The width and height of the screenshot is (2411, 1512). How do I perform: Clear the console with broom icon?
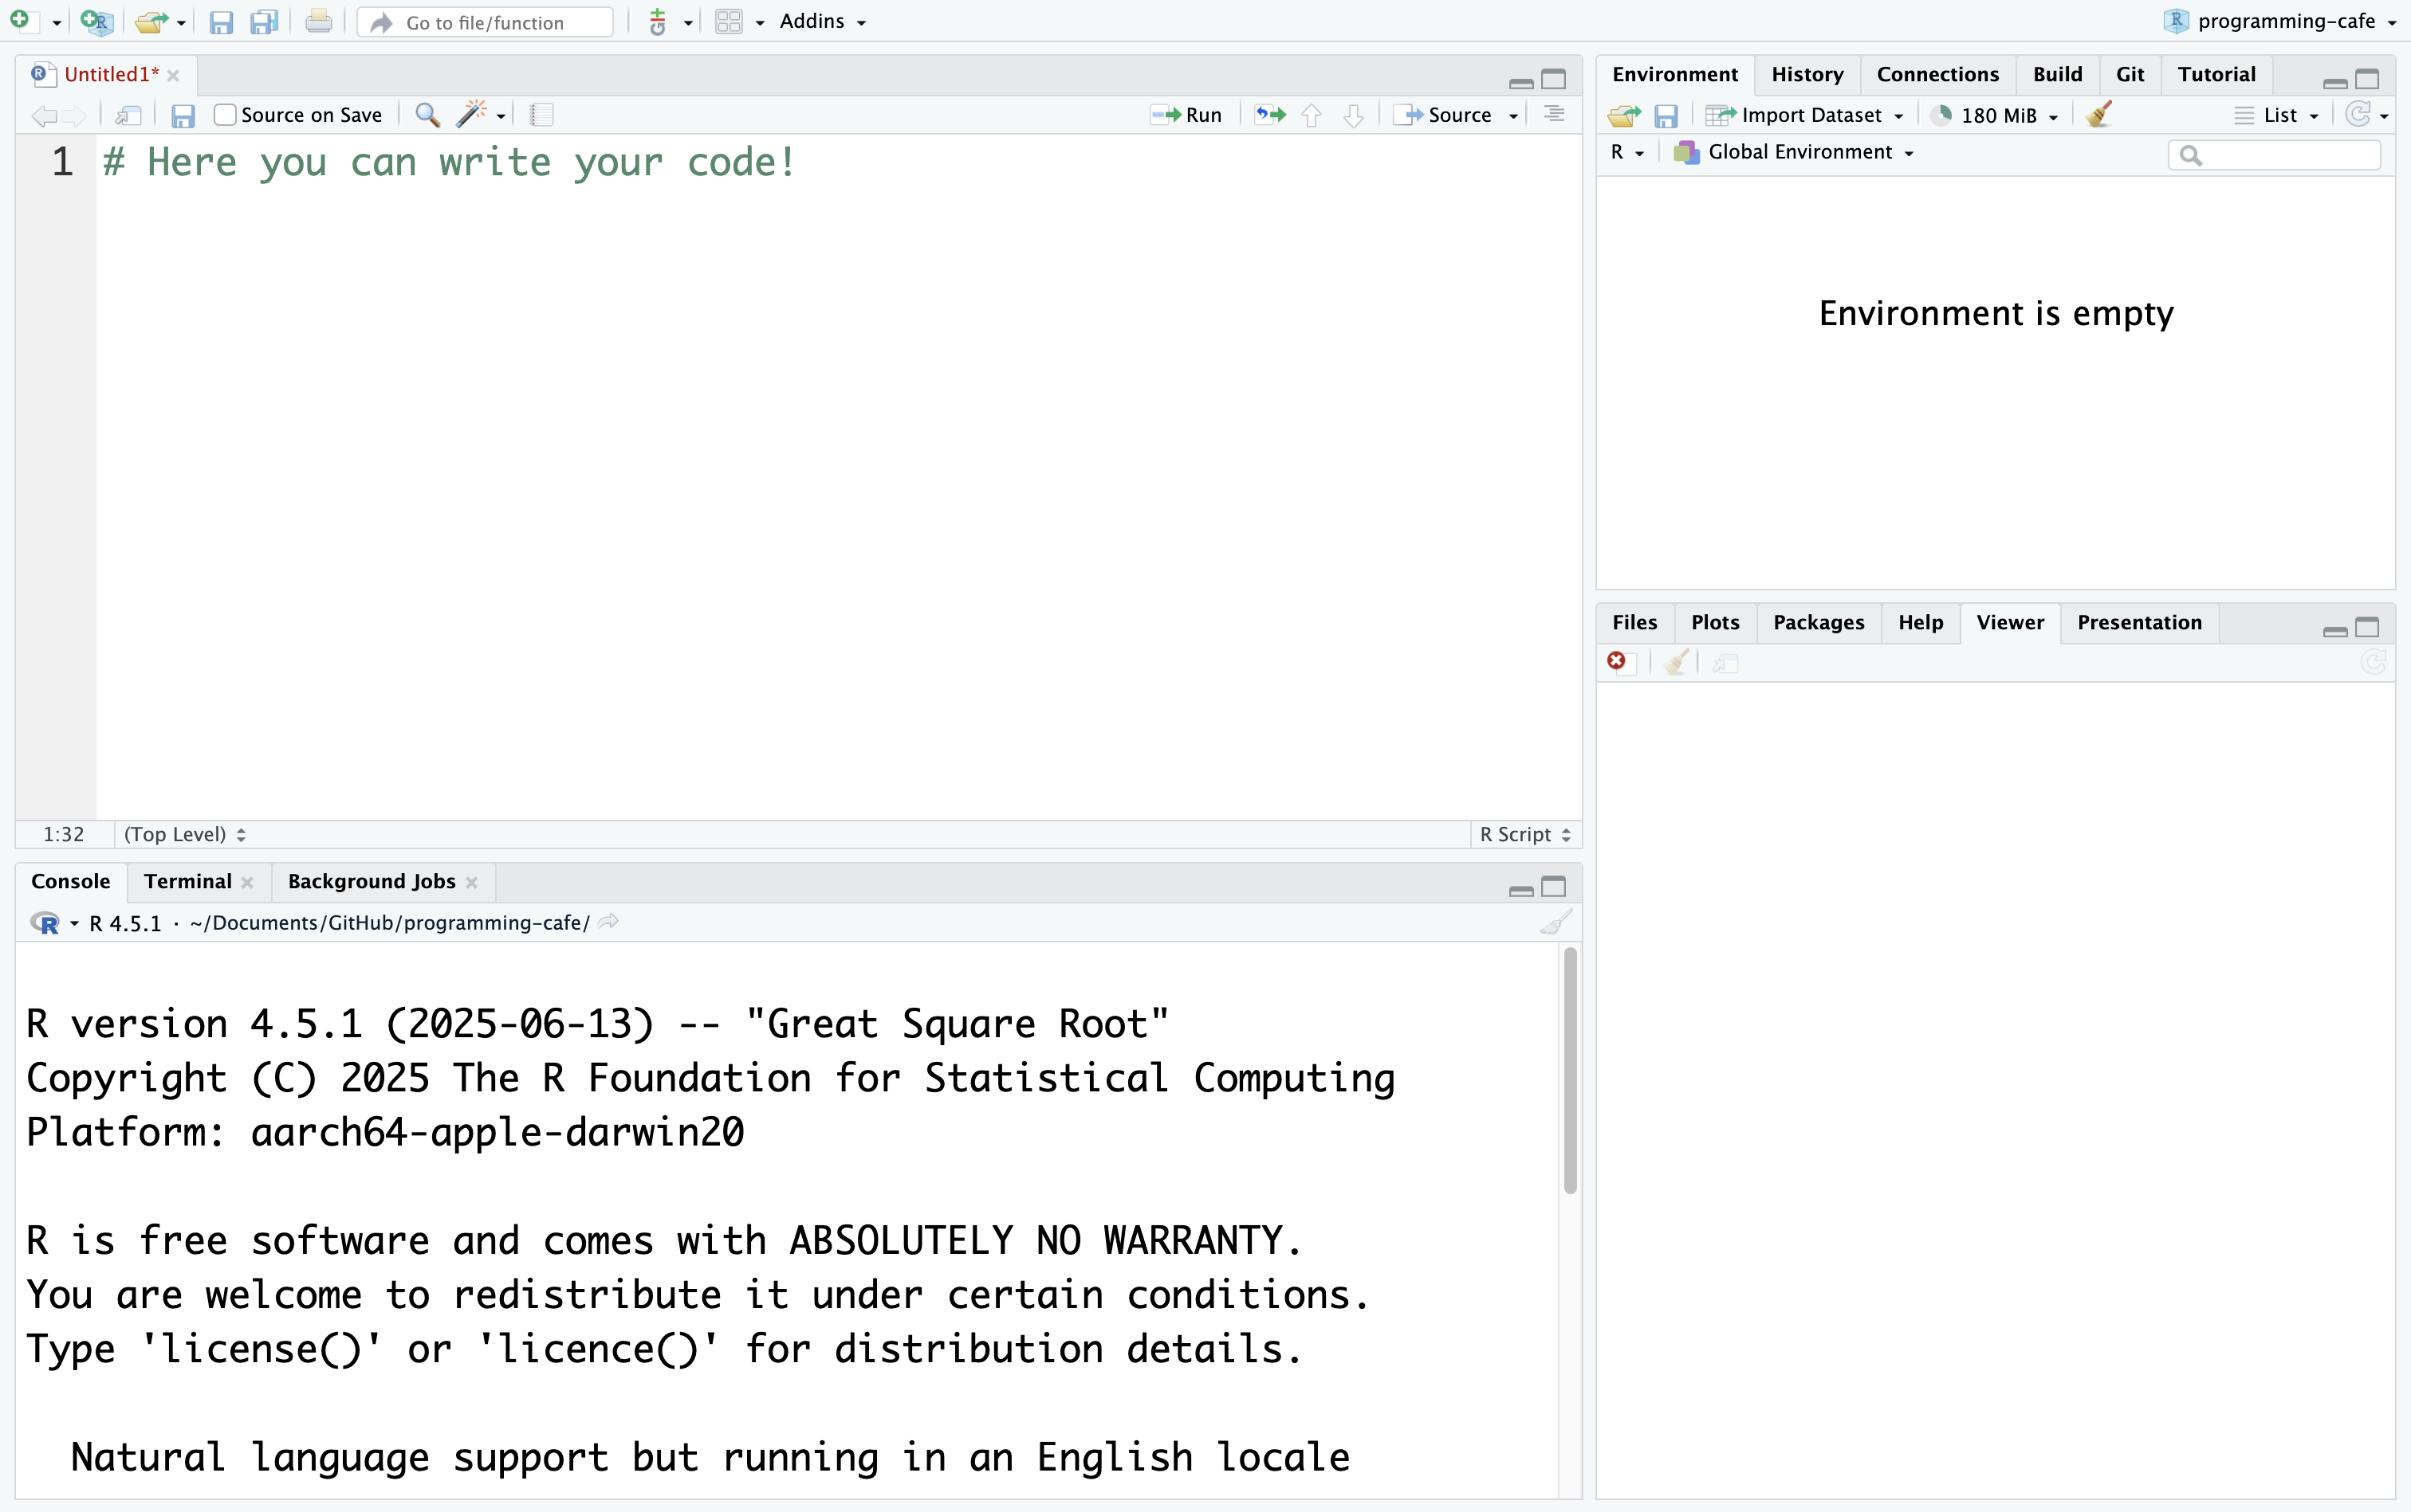click(x=1554, y=922)
